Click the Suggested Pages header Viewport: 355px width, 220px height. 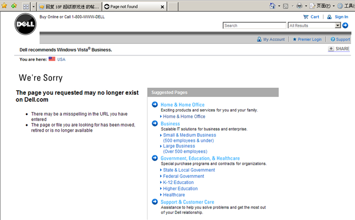[213, 92]
